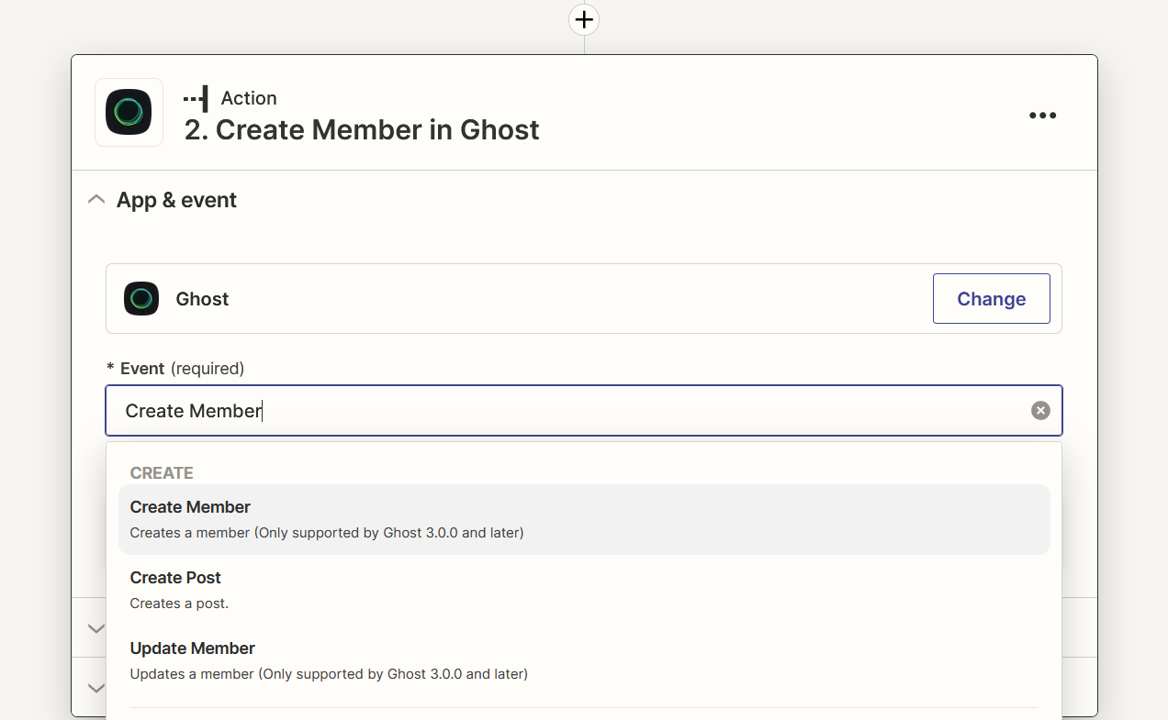
Task: Click the plus icon to add a step
Action: 584,19
